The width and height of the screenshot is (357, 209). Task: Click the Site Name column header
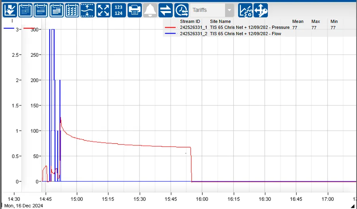220,21
